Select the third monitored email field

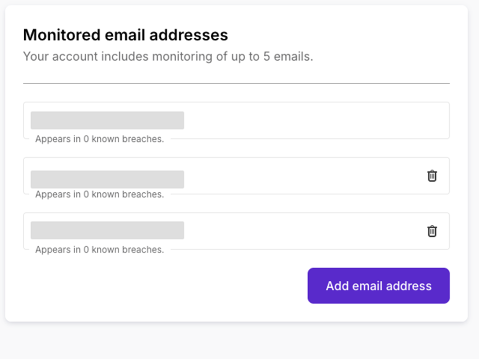click(107, 229)
